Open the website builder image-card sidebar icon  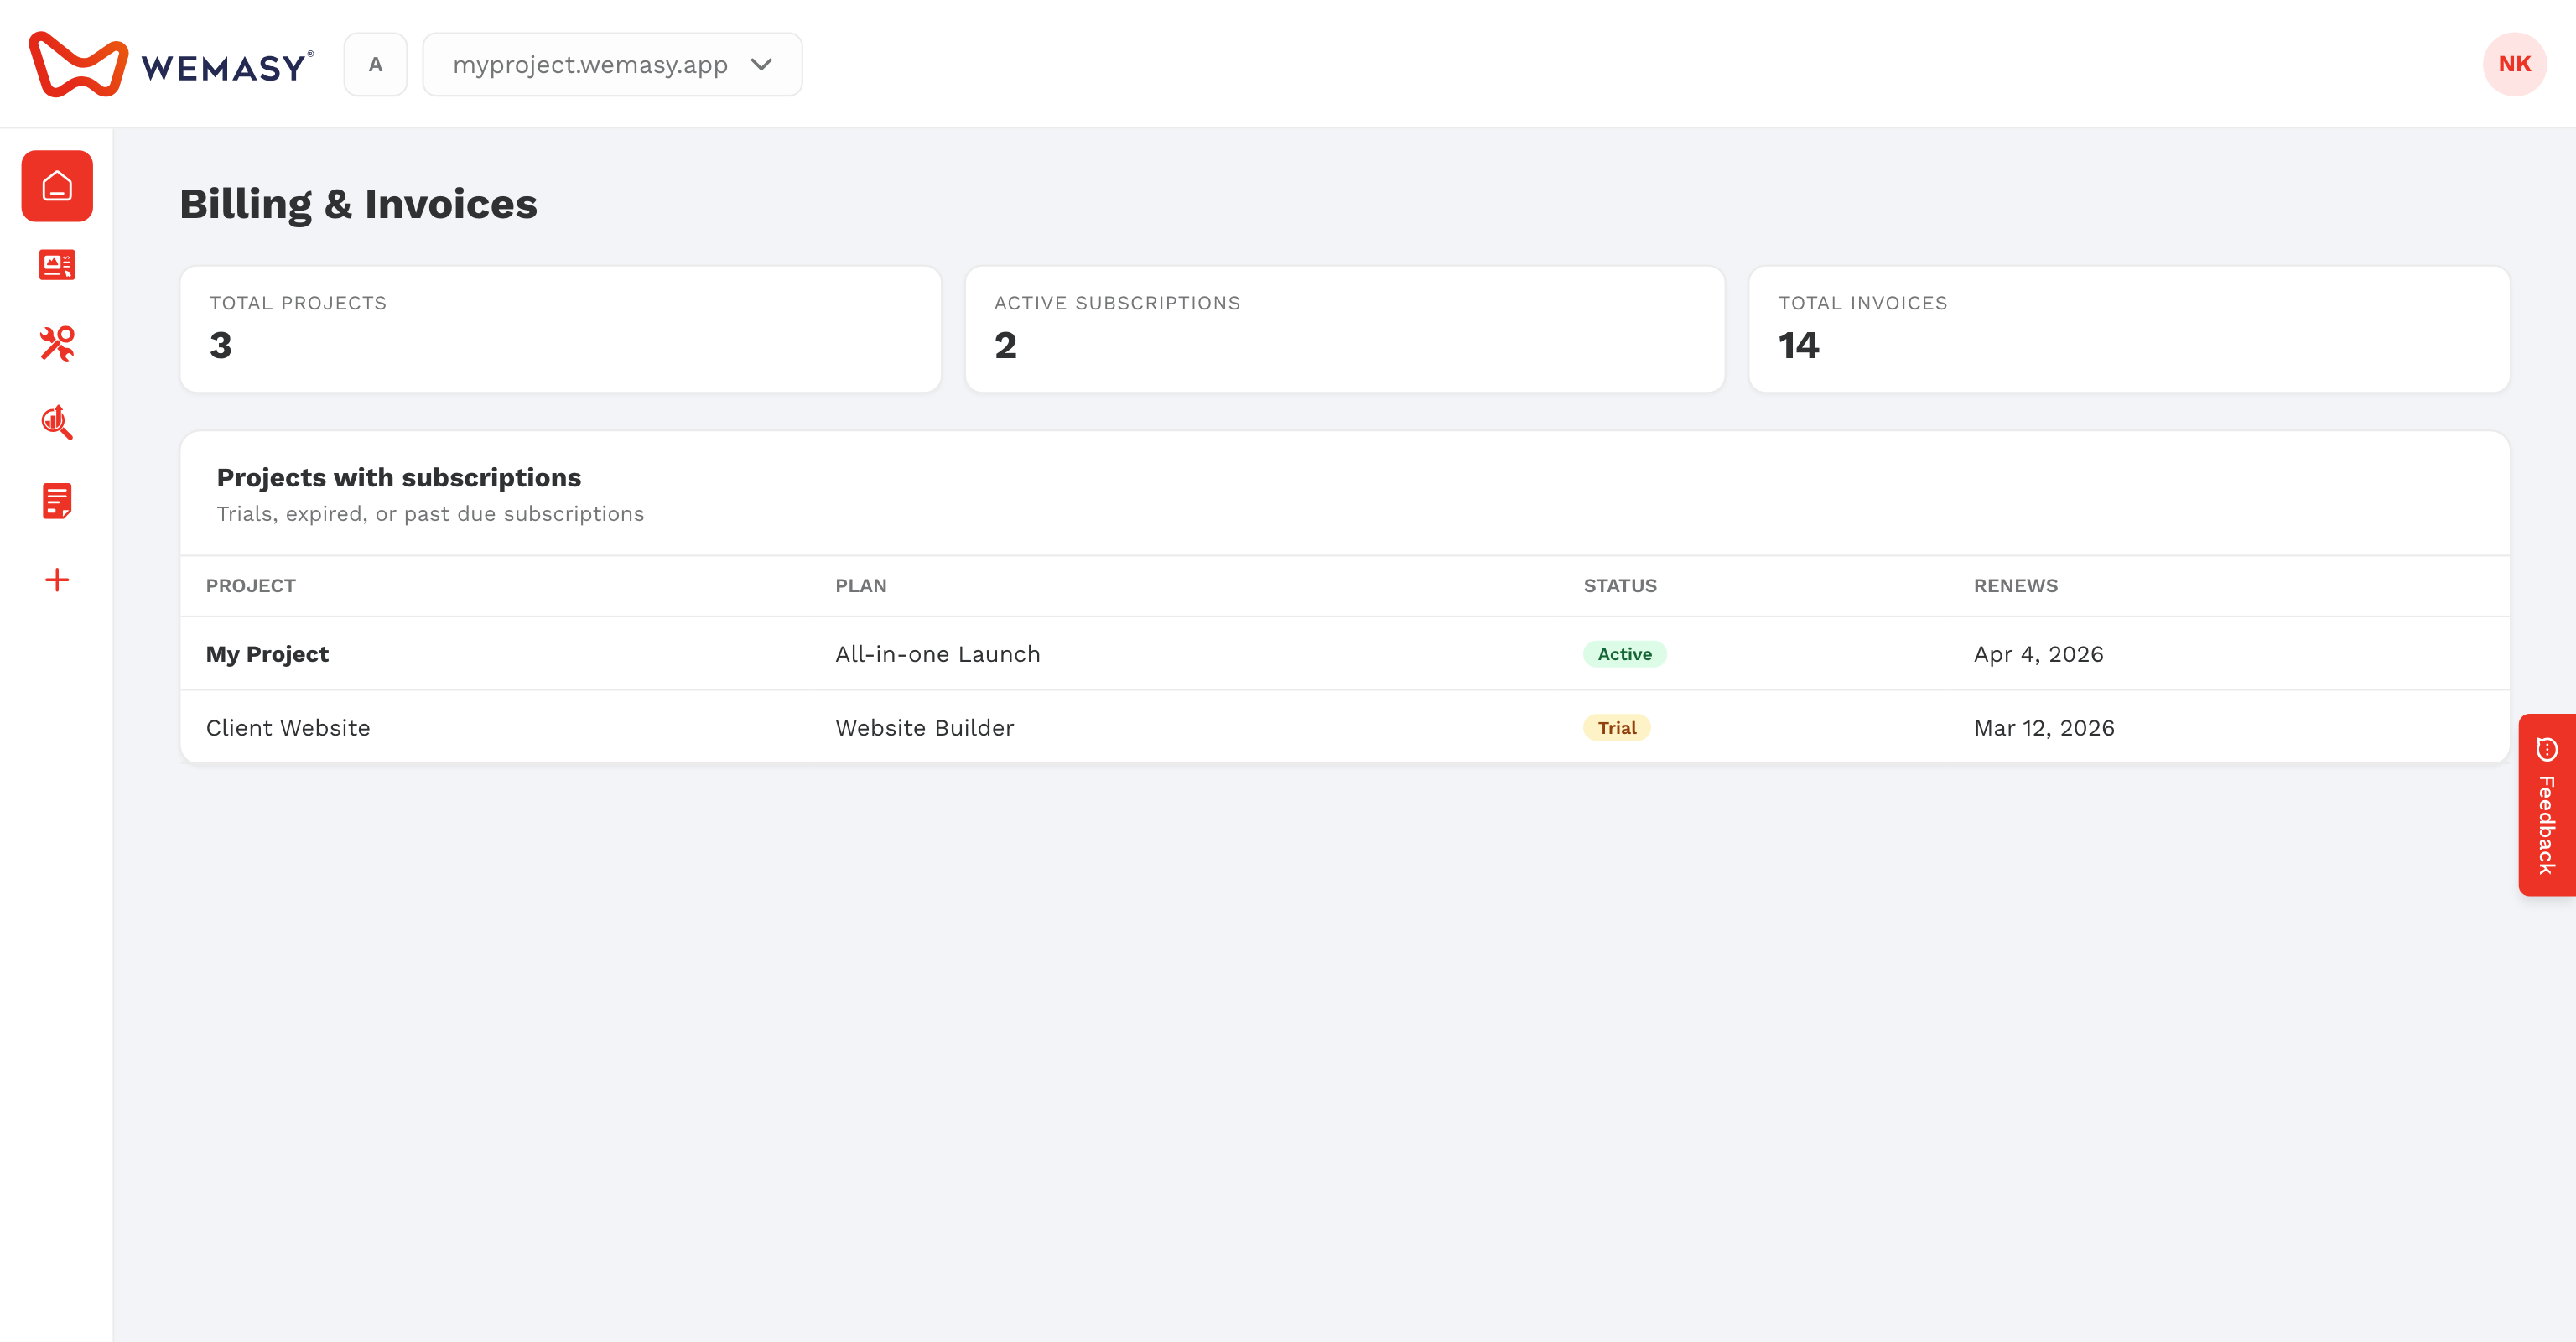click(x=57, y=265)
